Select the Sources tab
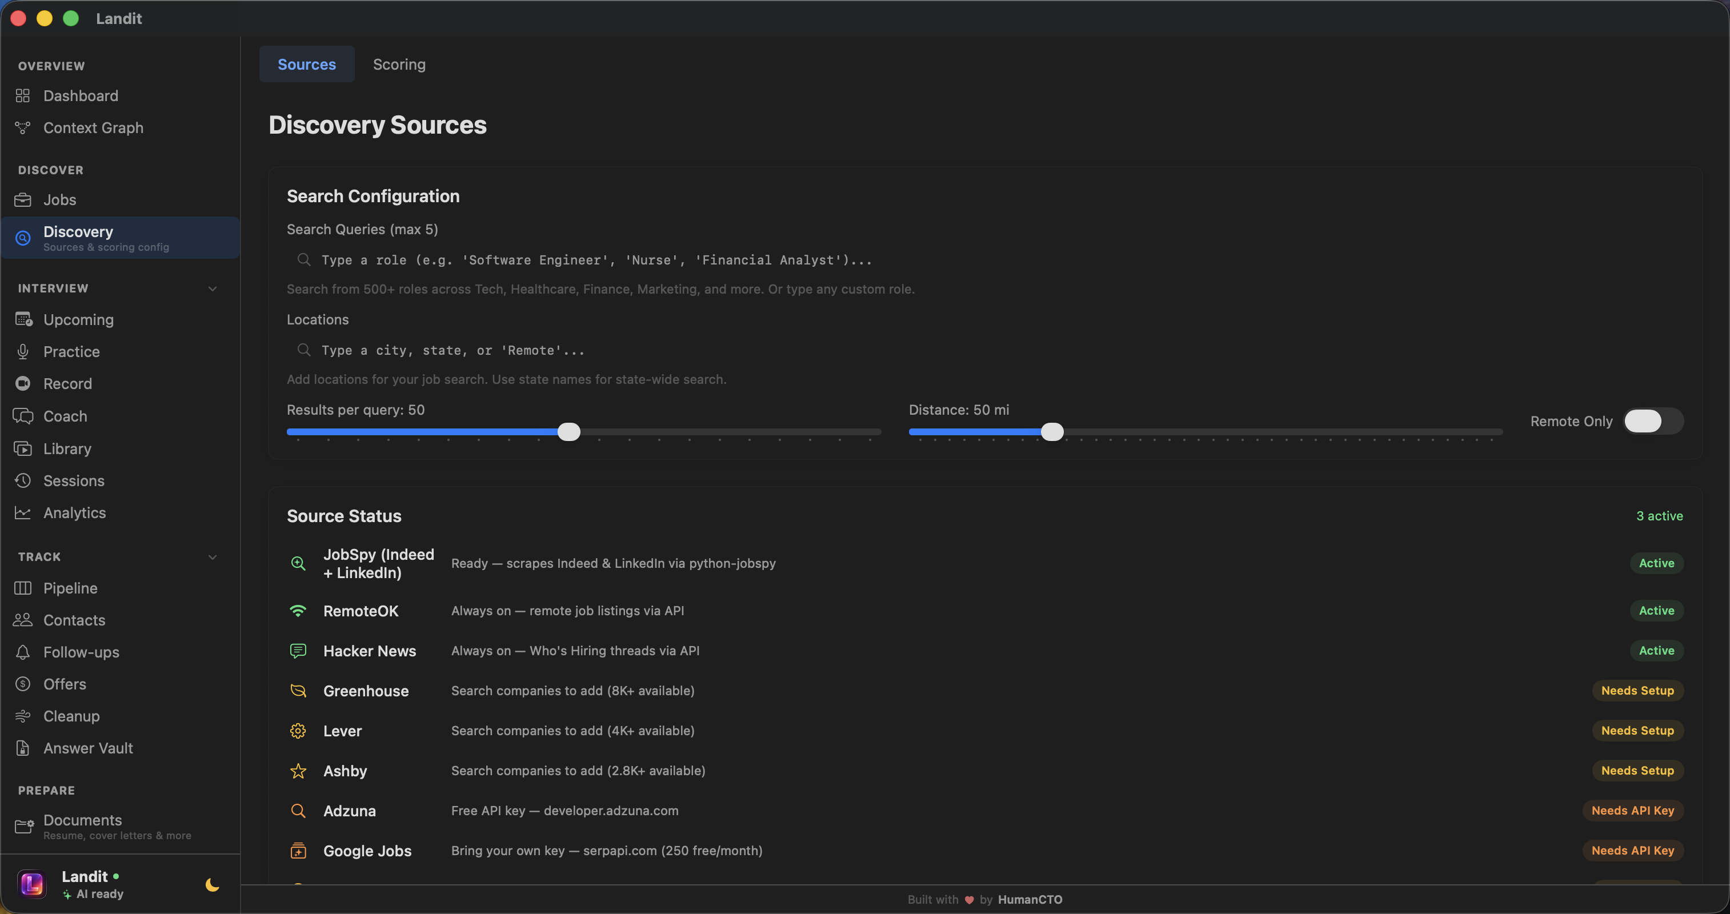The width and height of the screenshot is (1730, 914). pyautogui.click(x=307, y=64)
